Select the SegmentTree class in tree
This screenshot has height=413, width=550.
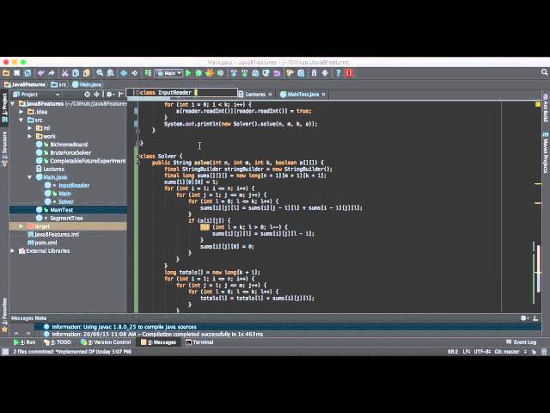tap(66, 218)
